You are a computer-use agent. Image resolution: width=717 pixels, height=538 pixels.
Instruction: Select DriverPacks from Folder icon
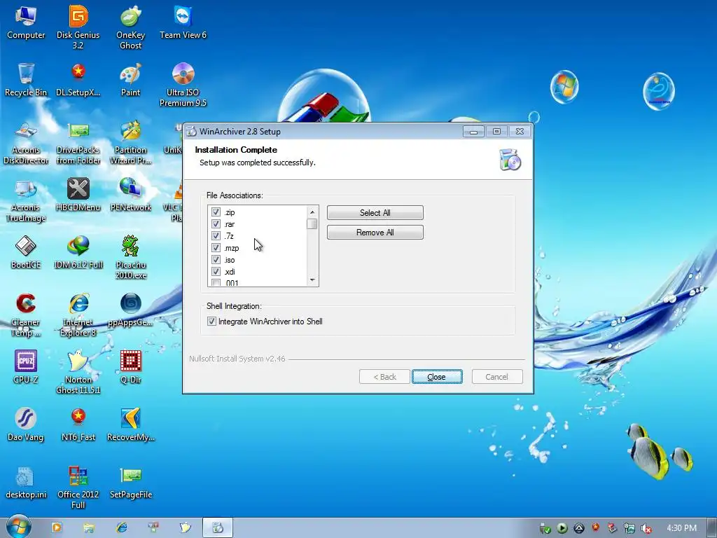click(x=78, y=143)
